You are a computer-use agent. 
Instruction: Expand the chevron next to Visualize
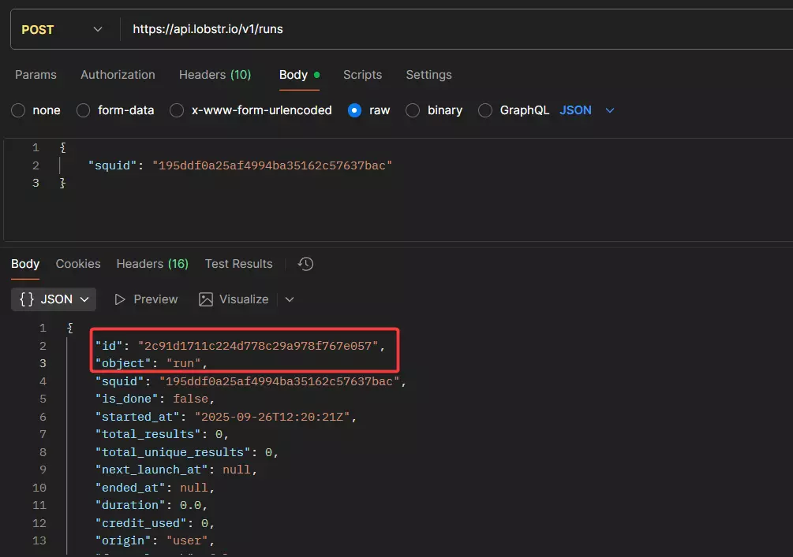pyautogui.click(x=289, y=299)
